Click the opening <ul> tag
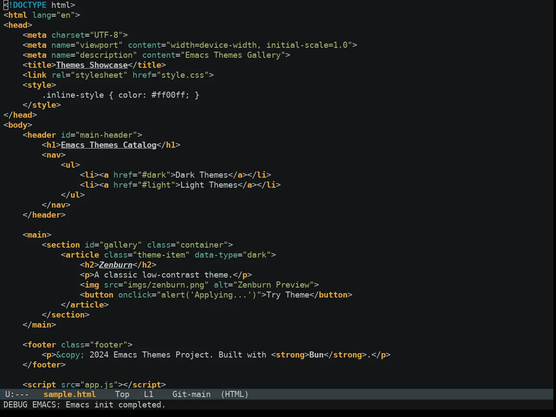Viewport: 556px width, 417px height. [x=70, y=165]
